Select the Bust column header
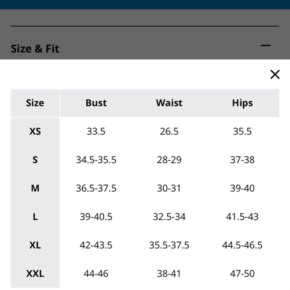Viewport: 290px width, 290px height. (96, 103)
